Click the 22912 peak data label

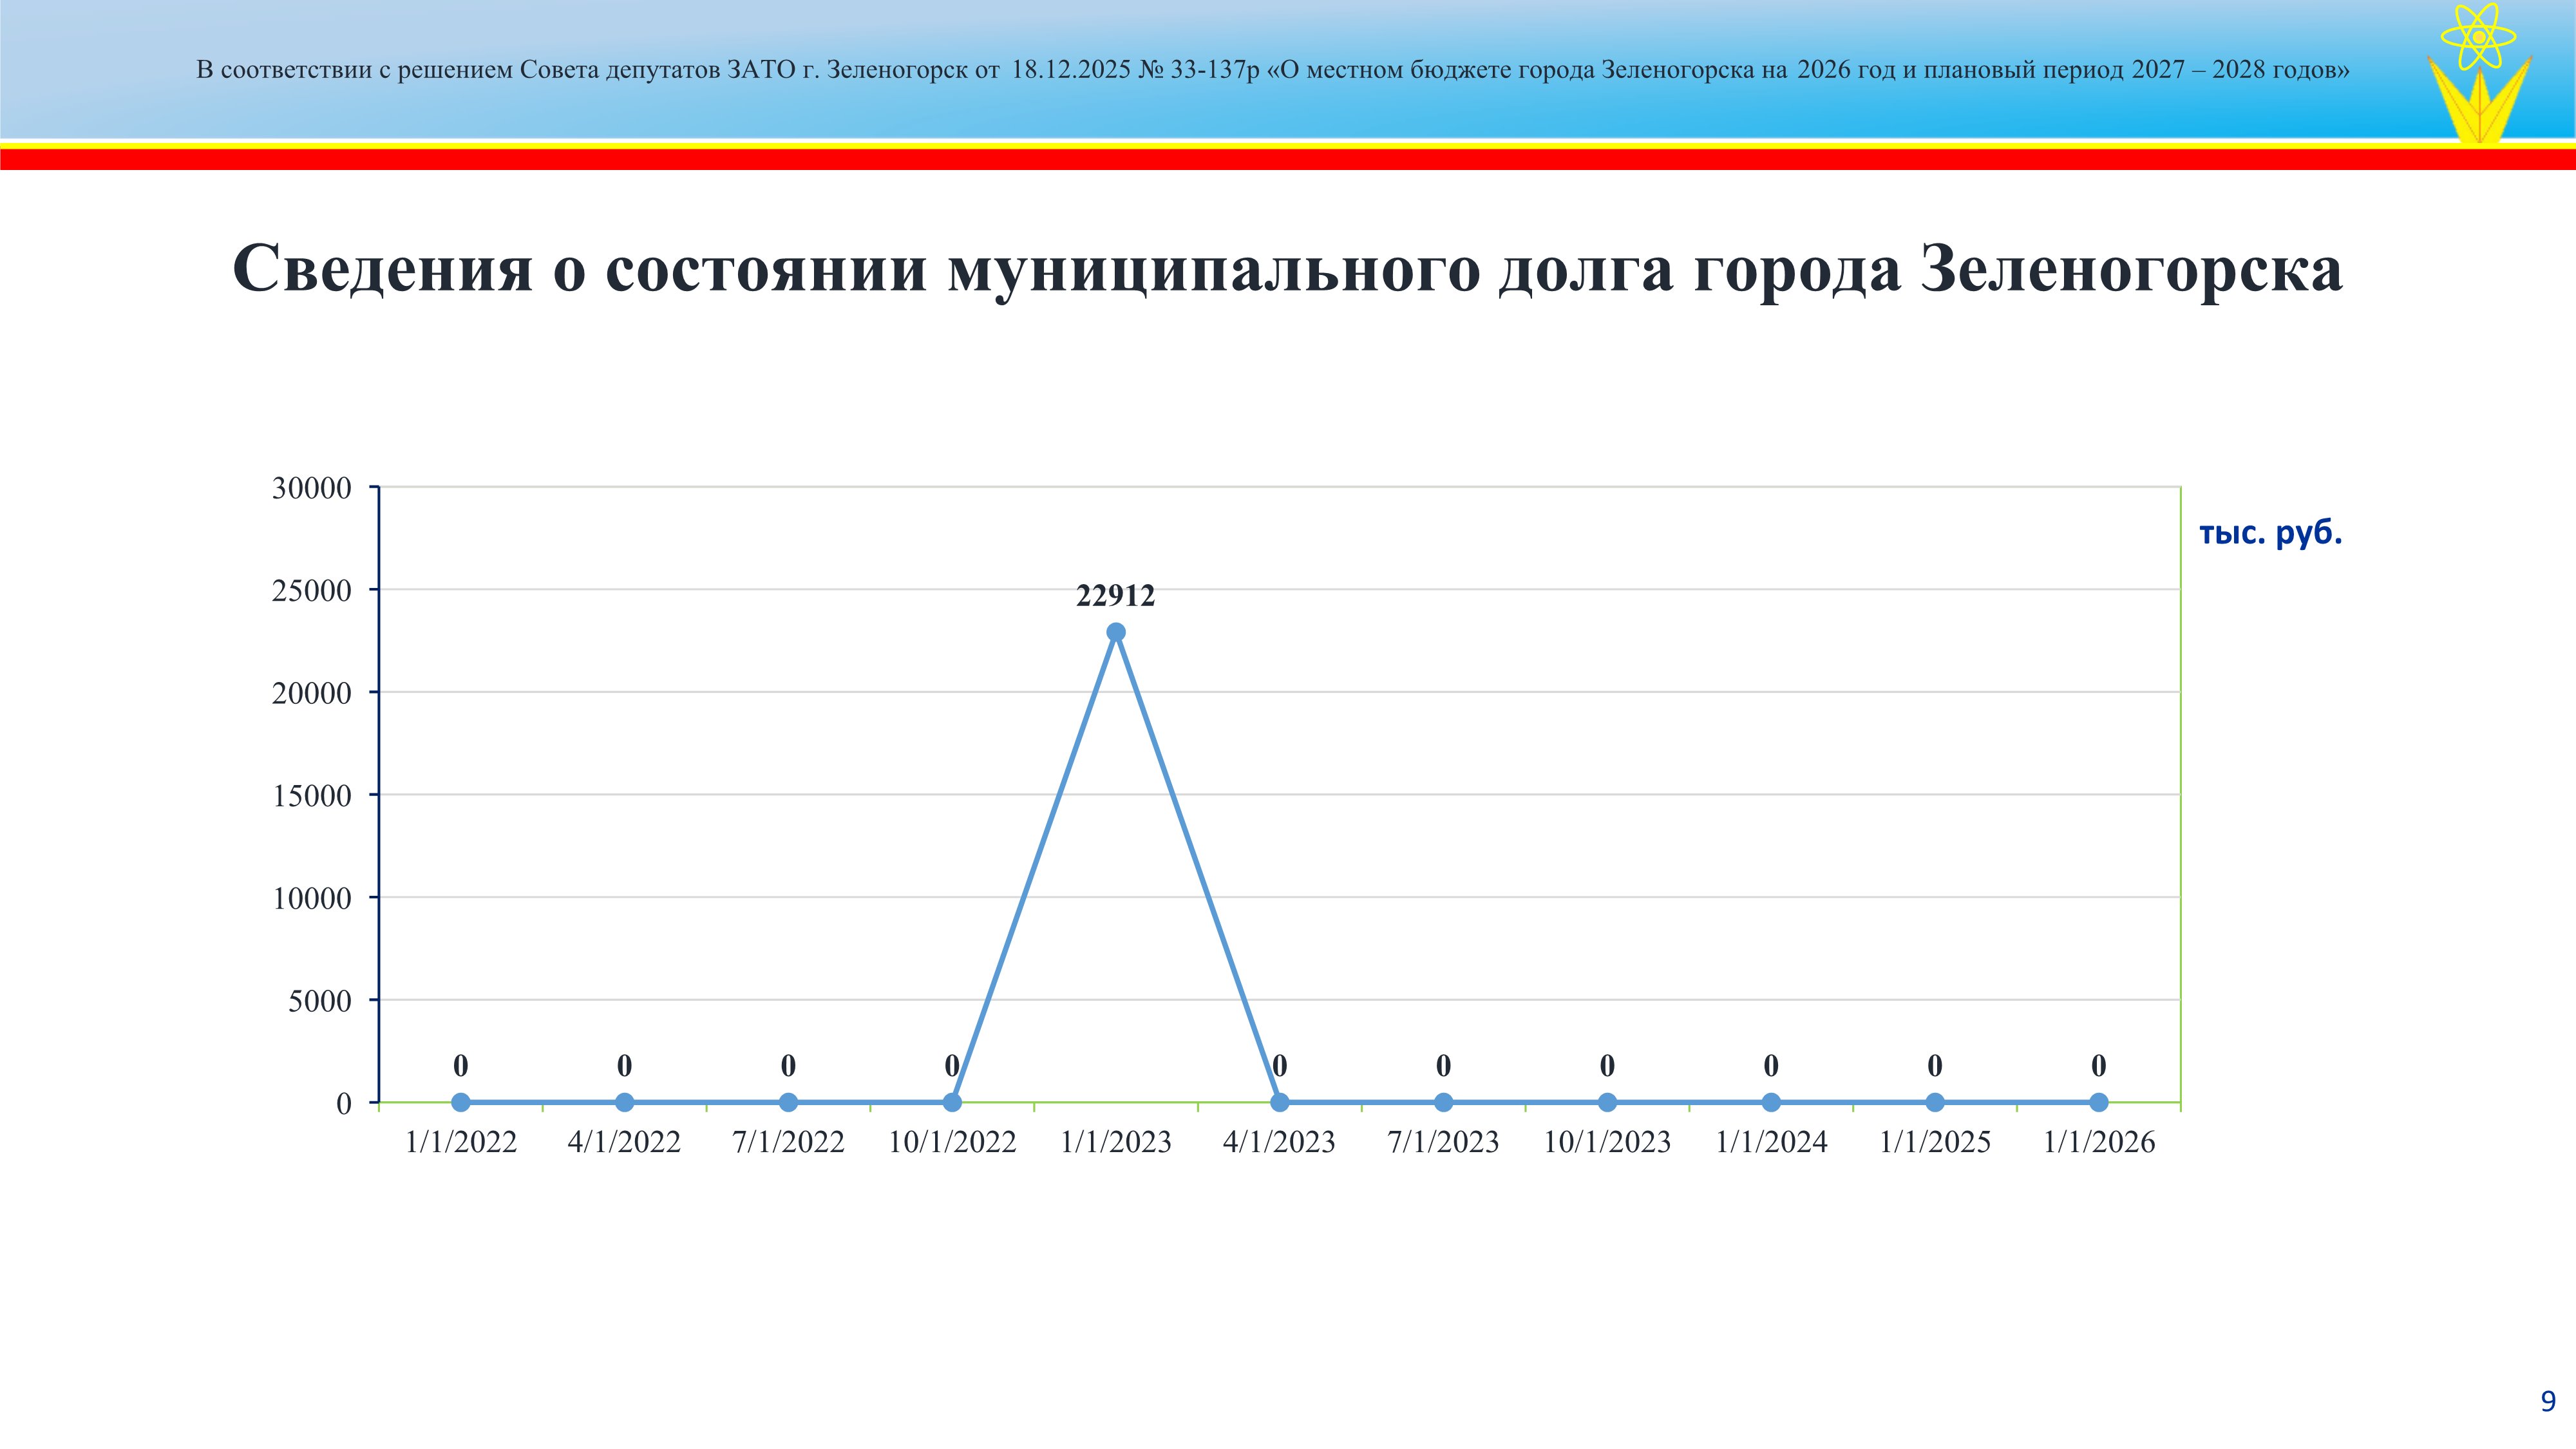(1115, 596)
